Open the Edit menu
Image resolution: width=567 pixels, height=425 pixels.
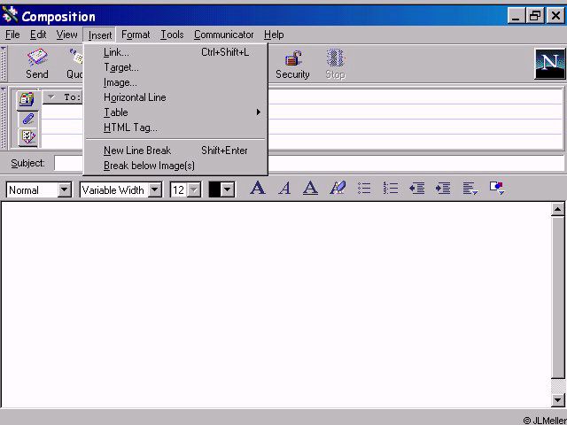38,35
